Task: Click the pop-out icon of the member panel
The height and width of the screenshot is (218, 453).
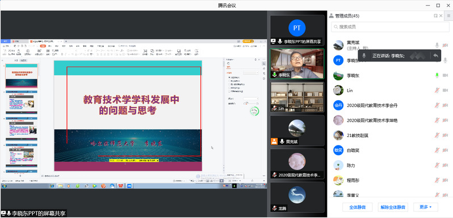Action: point(435,16)
